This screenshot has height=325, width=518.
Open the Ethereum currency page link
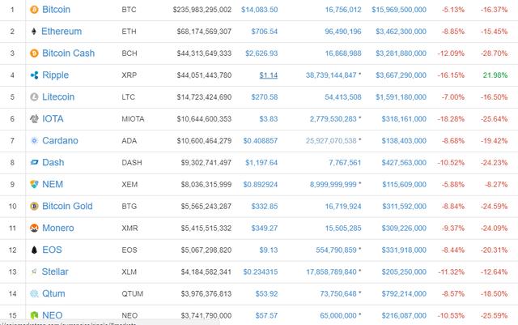point(62,32)
